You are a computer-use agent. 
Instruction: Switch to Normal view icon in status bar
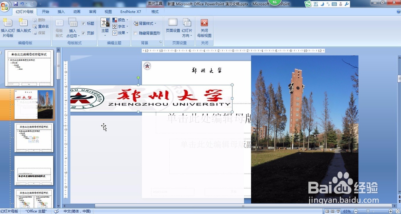pyautogui.click(x=327, y=211)
